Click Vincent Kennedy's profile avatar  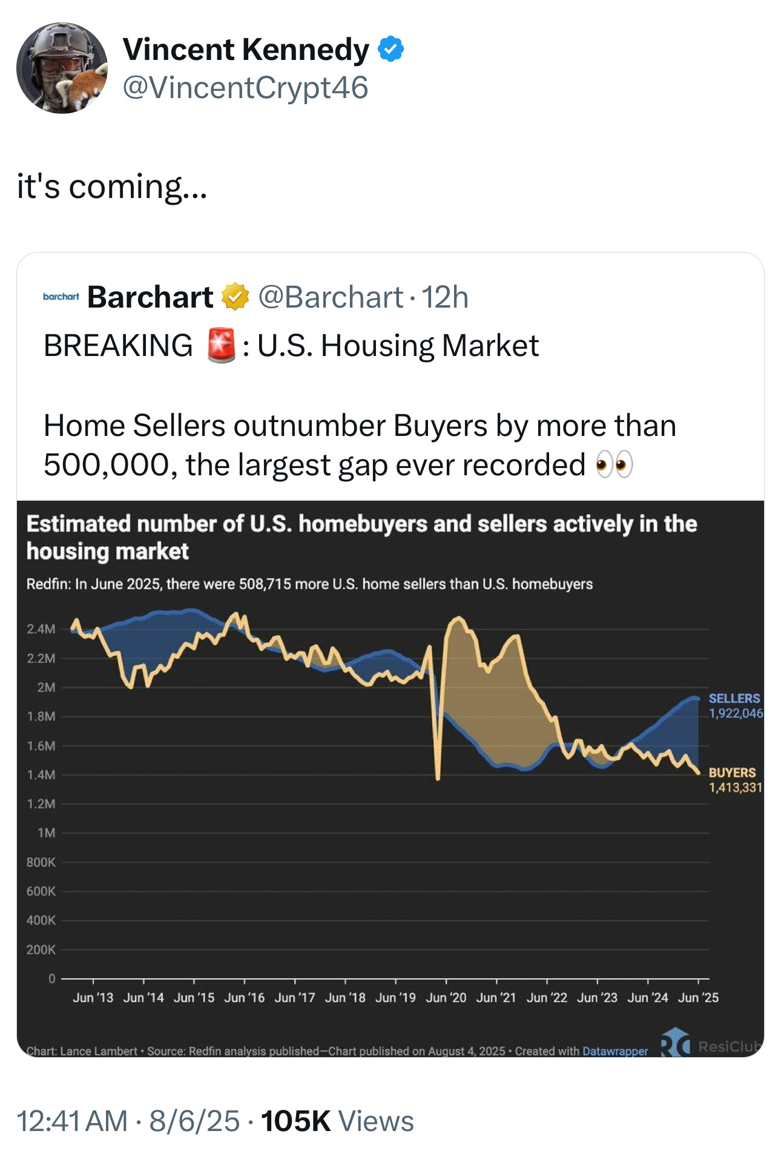[62, 68]
